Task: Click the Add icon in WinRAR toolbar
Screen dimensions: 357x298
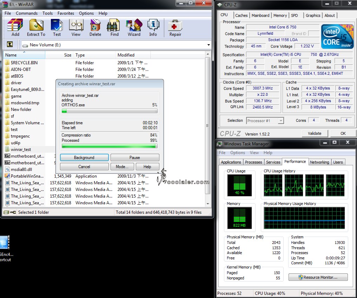Action: (x=15, y=25)
